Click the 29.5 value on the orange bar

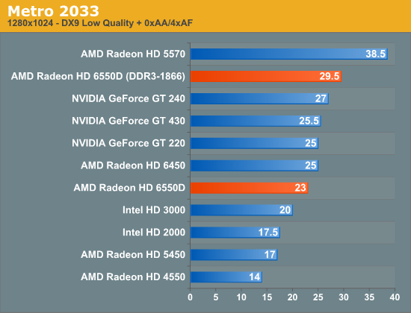(x=330, y=76)
